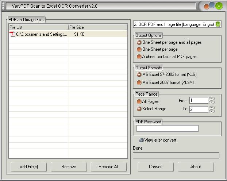Click the Add File(s) button
The width and height of the screenshot is (227, 181).
[29, 167]
